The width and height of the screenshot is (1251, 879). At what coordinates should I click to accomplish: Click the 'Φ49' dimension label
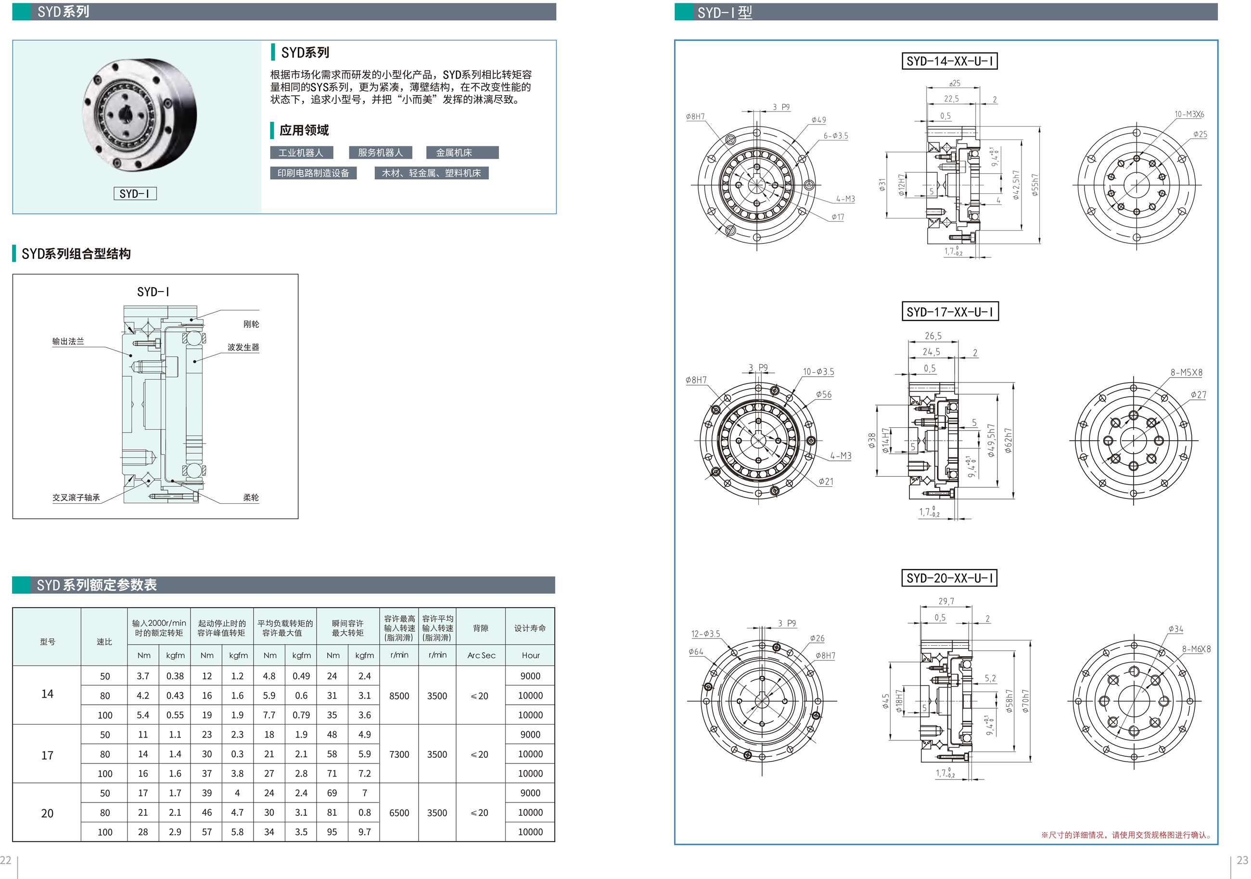[818, 120]
